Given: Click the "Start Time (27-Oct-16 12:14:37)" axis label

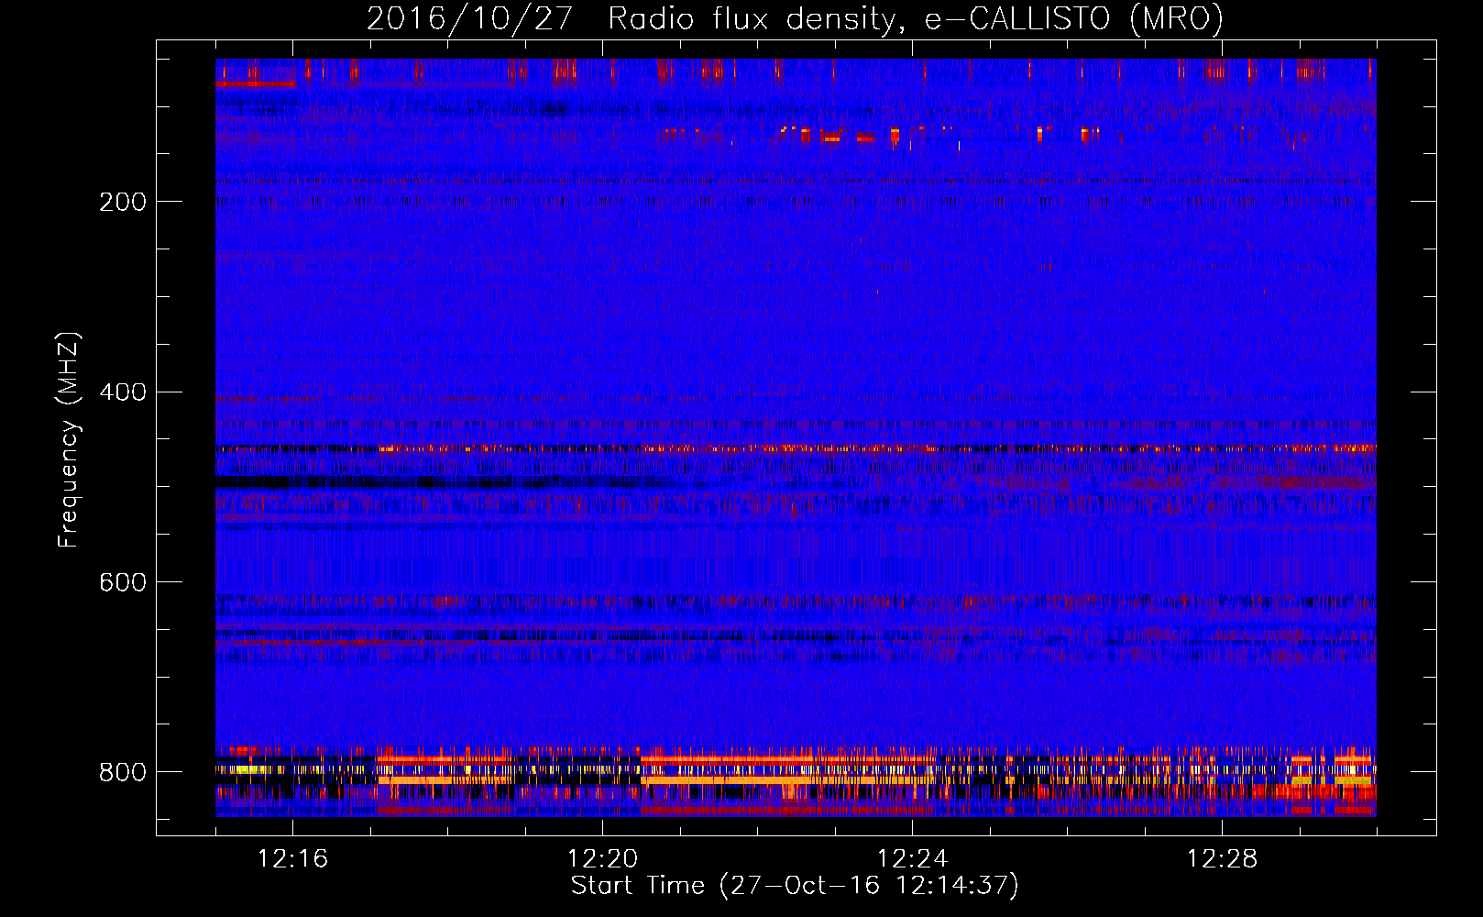Looking at the screenshot, I should (x=795, y=886).
